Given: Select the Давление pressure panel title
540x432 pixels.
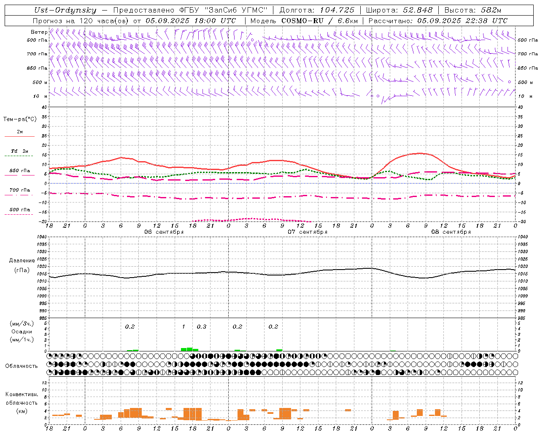Looking at the screenshot, I should pos(22,261).
